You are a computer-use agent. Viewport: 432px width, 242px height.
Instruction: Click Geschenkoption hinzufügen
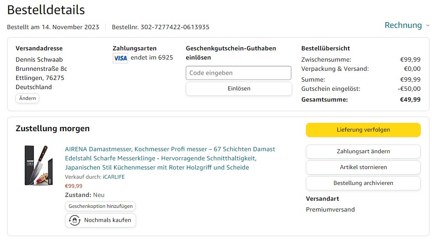101,206
